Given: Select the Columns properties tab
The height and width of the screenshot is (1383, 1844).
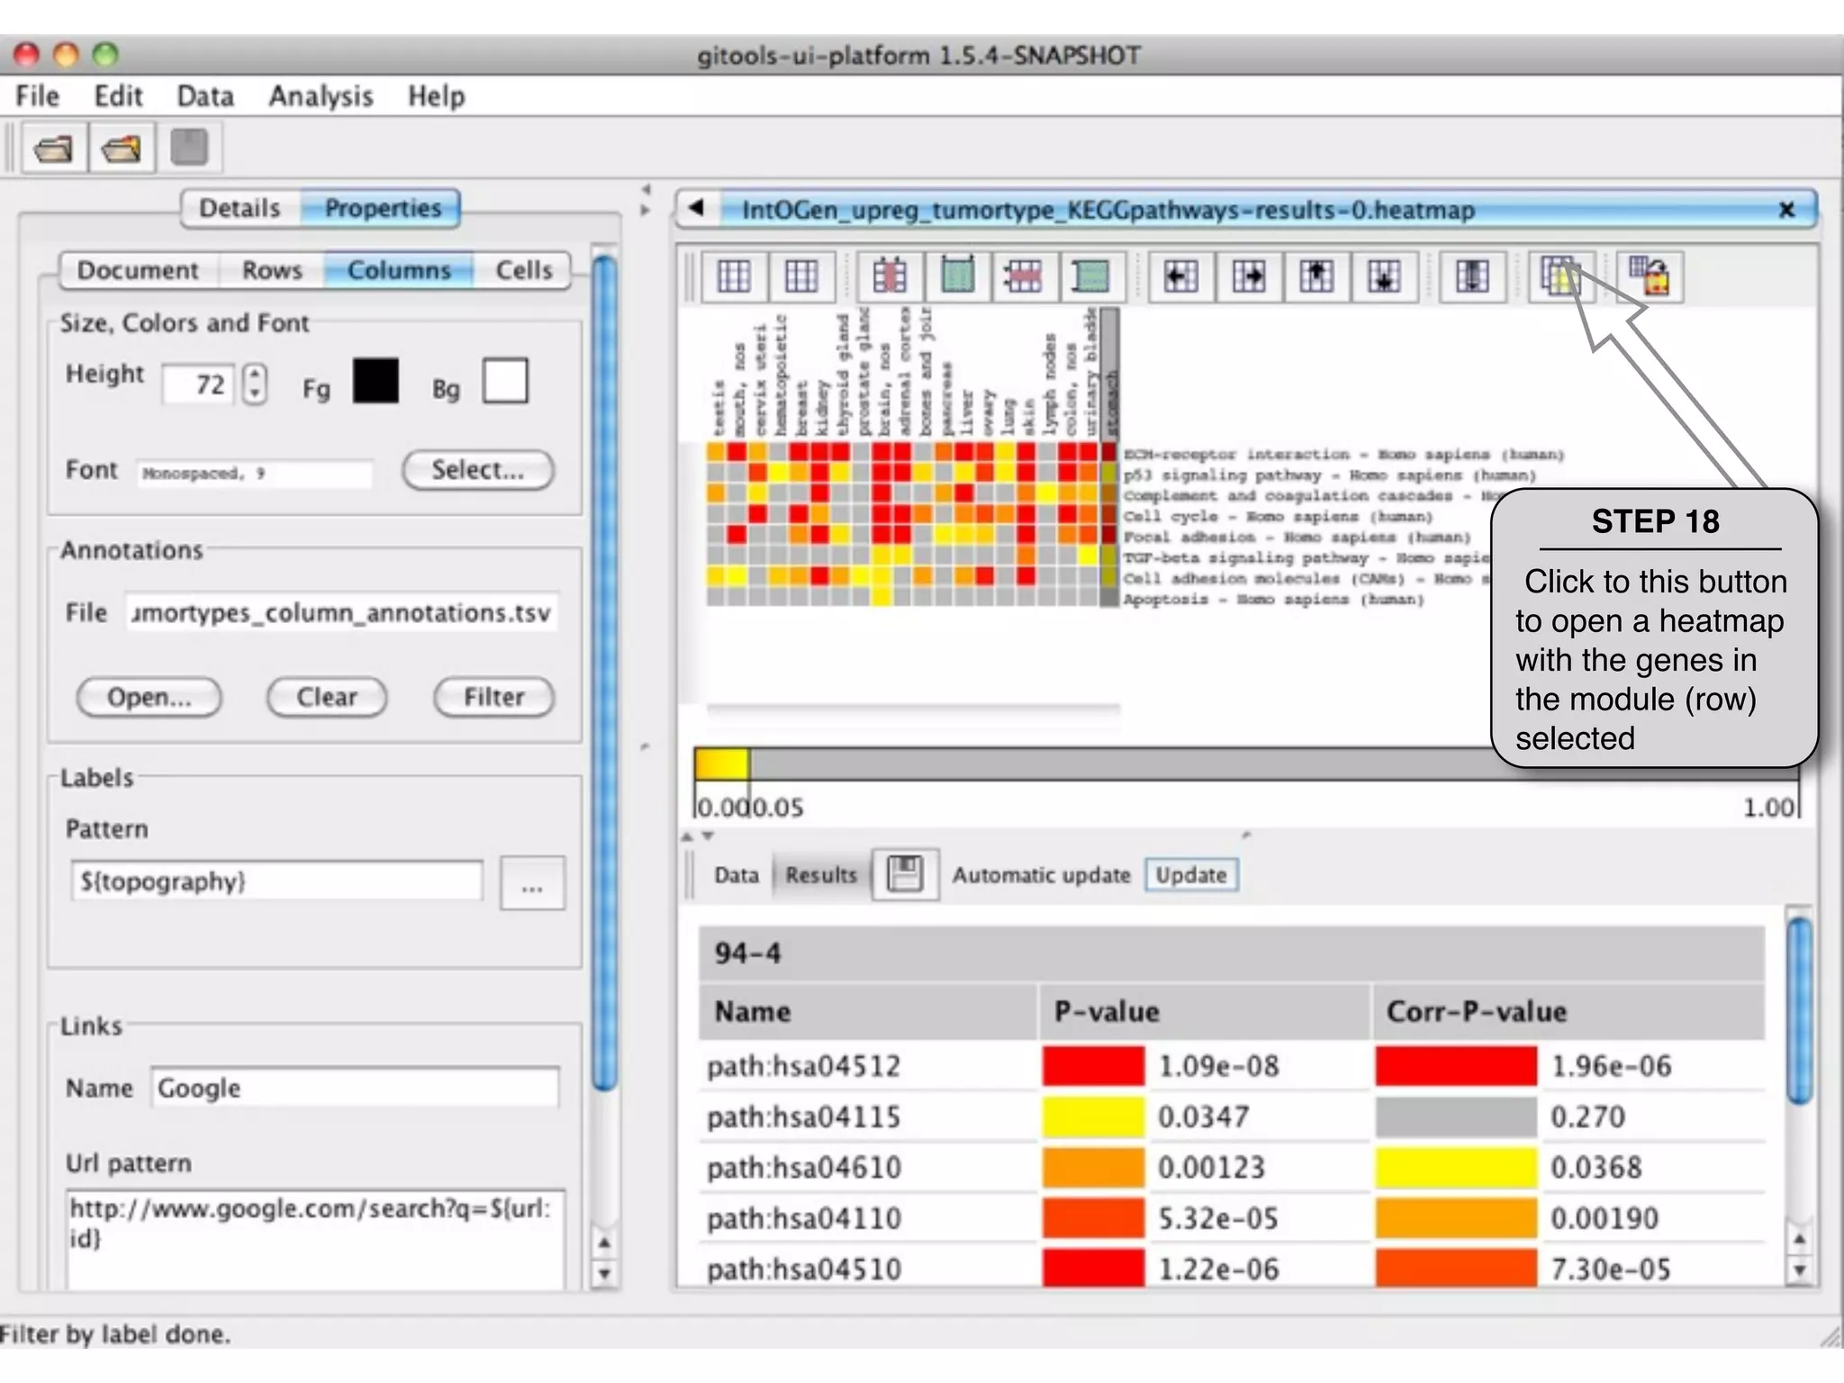Looking at the screenshot, I should coord(399,270).
